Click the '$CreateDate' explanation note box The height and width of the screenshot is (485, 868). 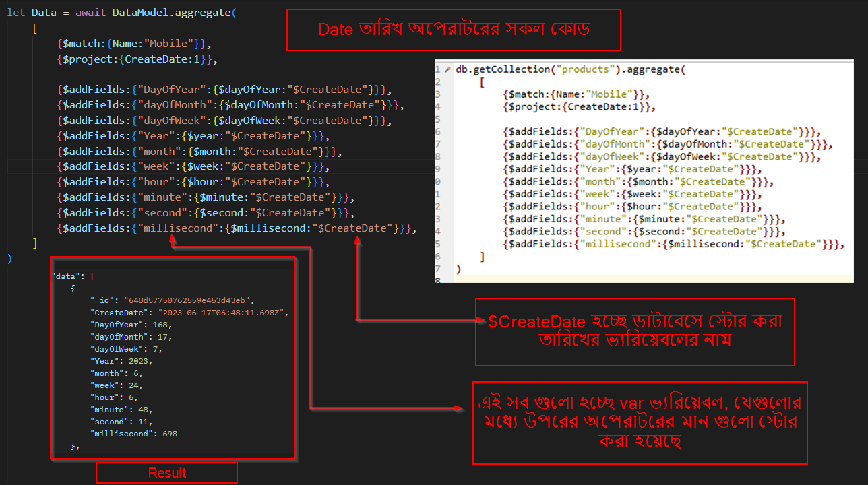click(634, 331)
